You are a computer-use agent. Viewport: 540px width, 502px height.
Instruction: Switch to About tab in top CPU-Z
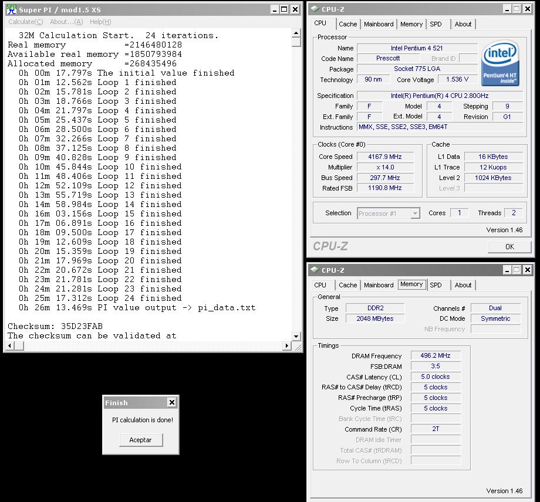click(463, 24)
